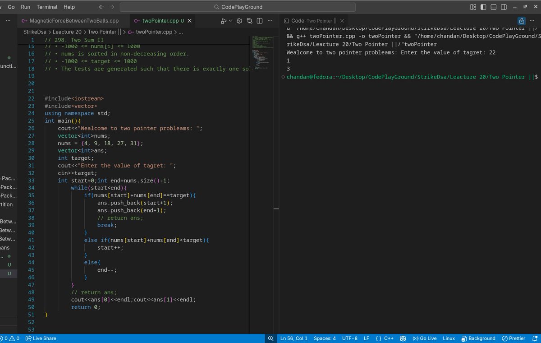Change file encoding UTF-8
The height and width of the screenshot is (343, 541).
pos(350,338)
